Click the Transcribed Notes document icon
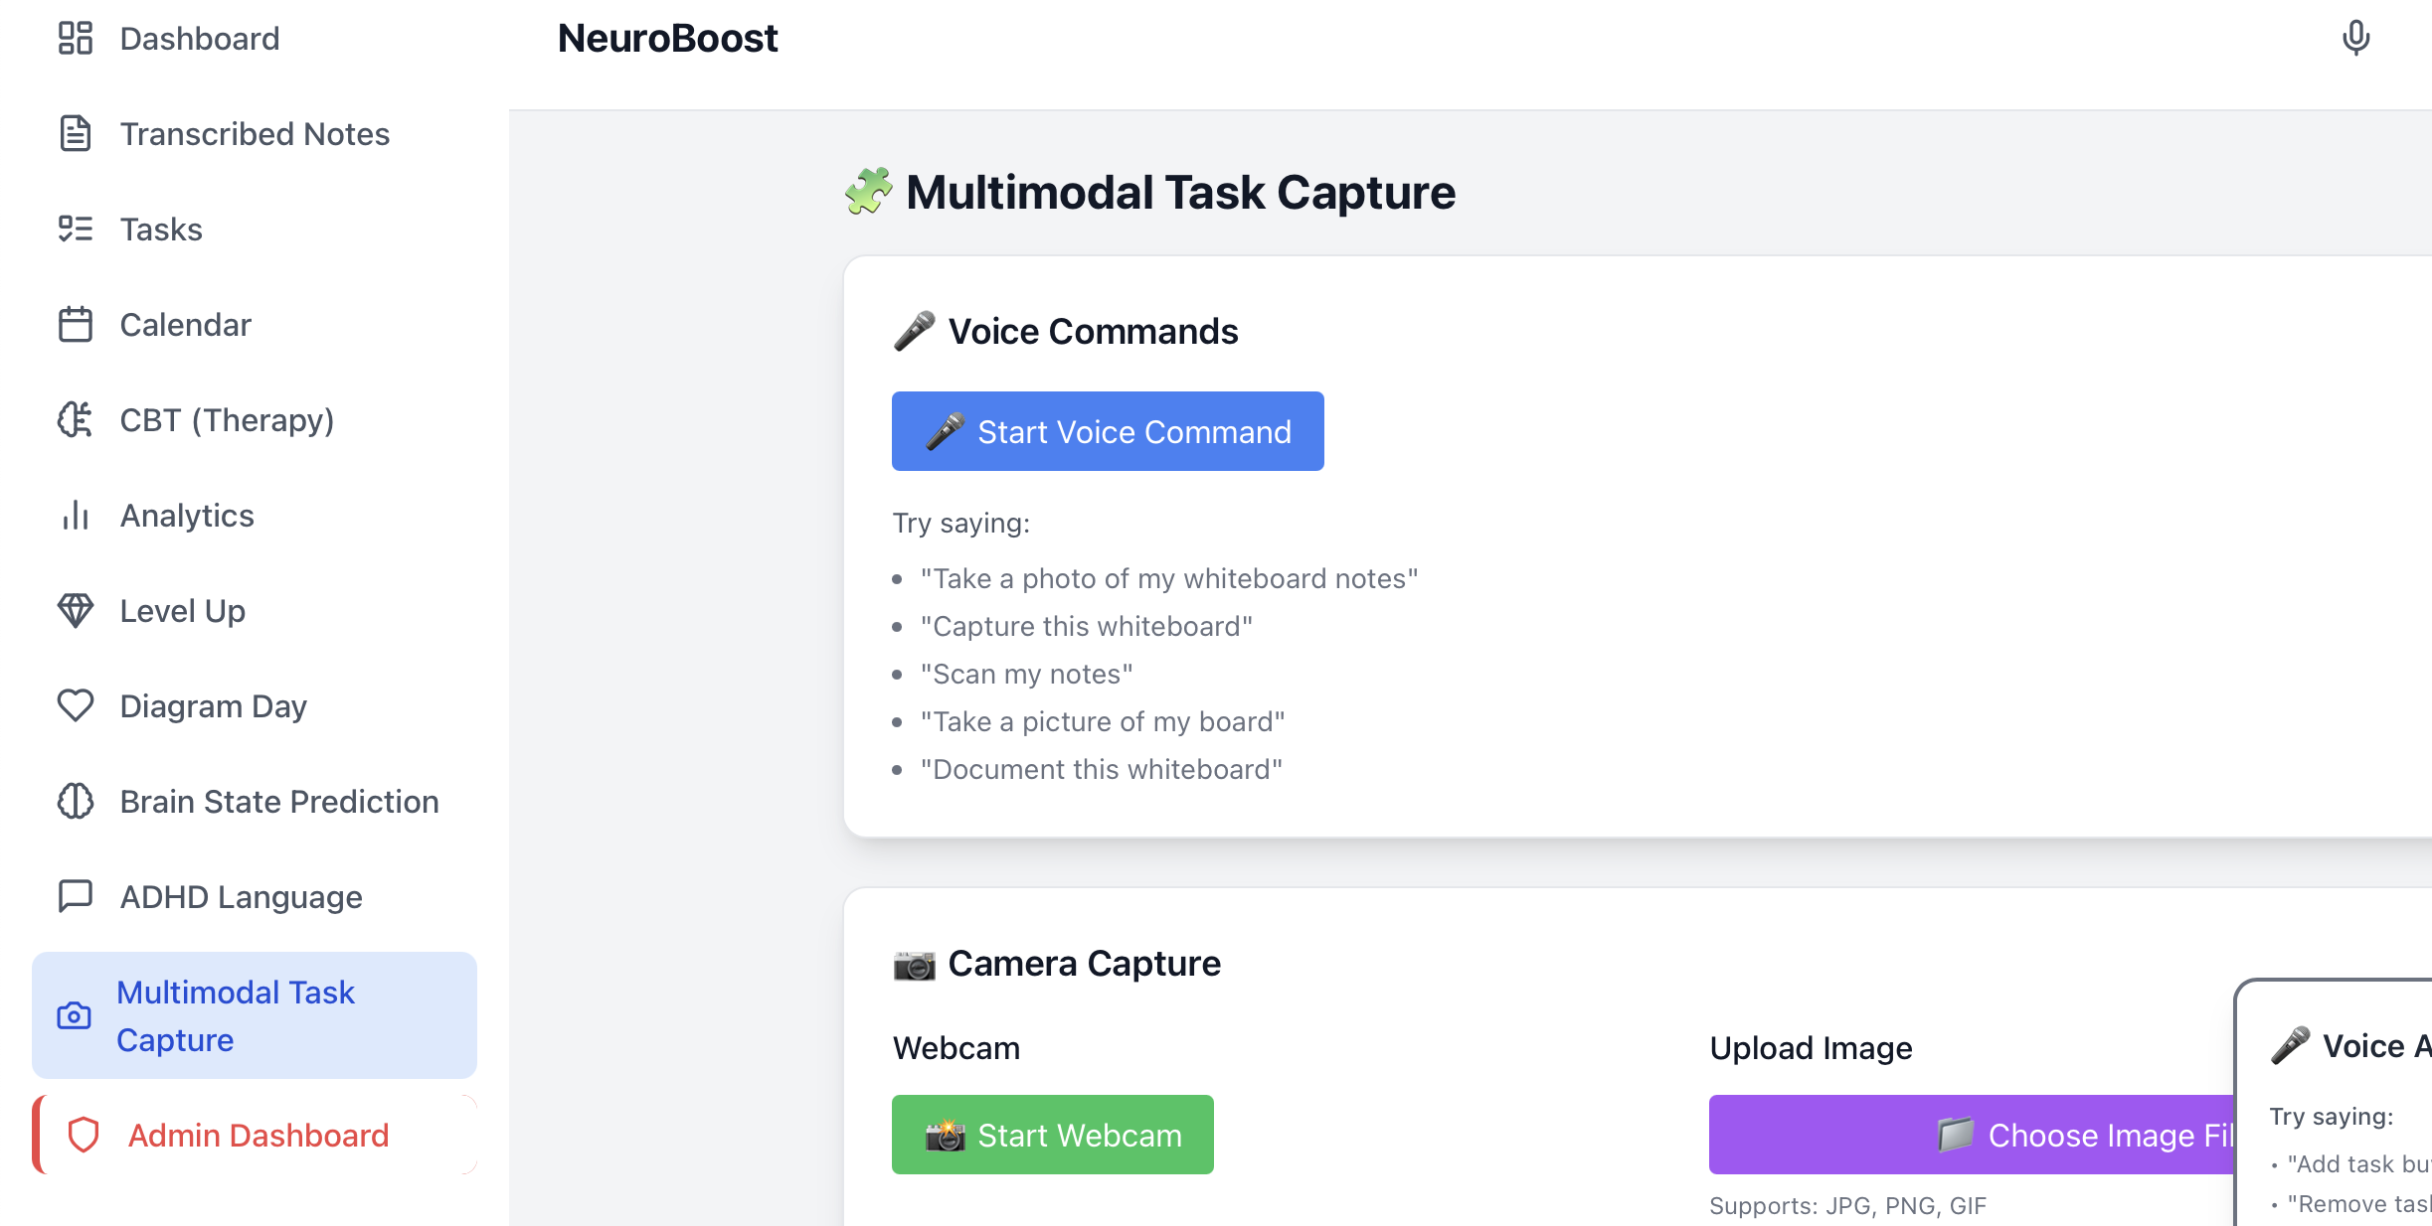 pyautogui.click(x=75, y=134)
